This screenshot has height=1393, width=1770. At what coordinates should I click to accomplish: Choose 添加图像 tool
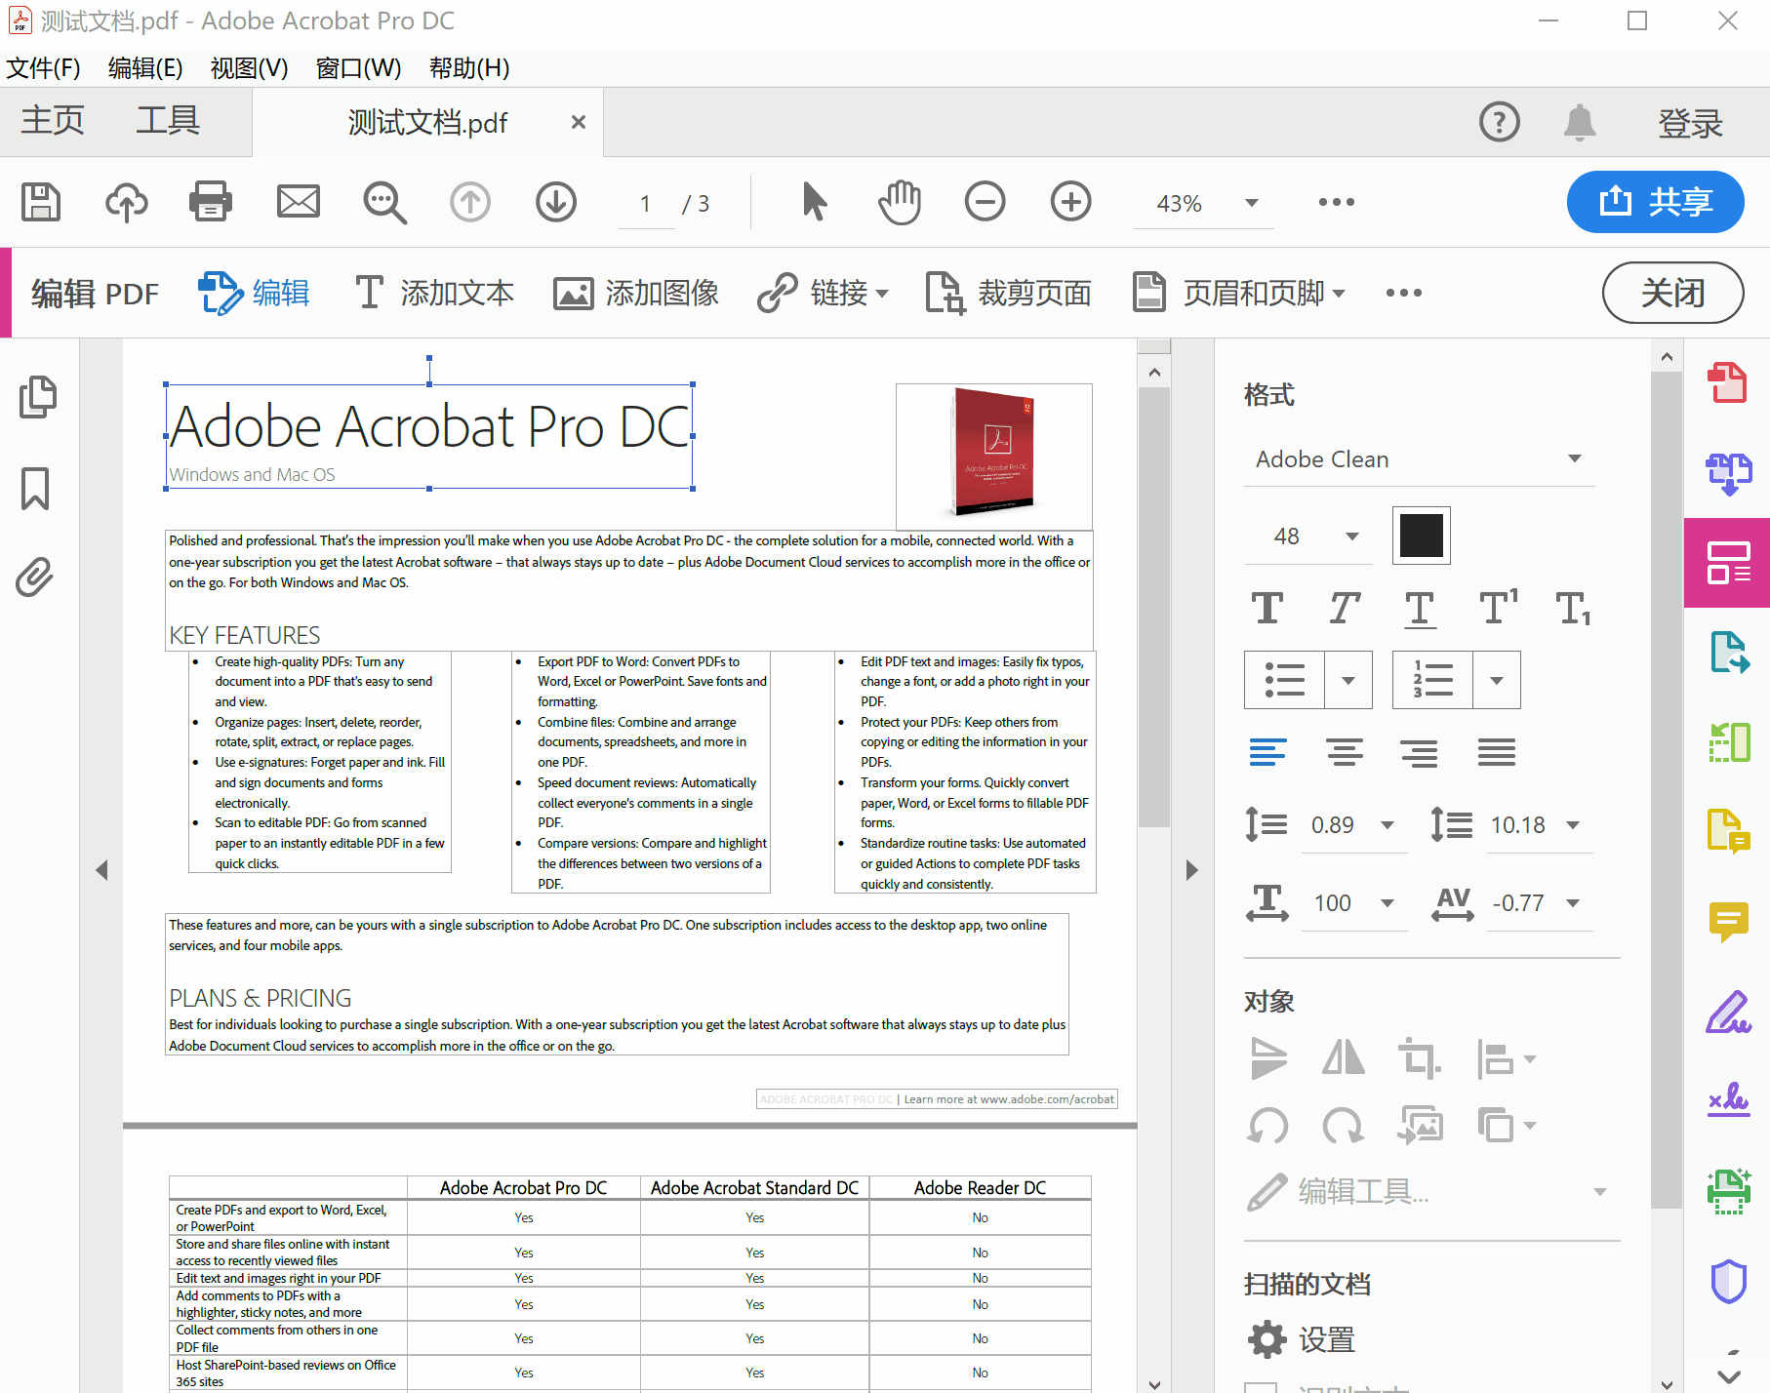[635, 293]
